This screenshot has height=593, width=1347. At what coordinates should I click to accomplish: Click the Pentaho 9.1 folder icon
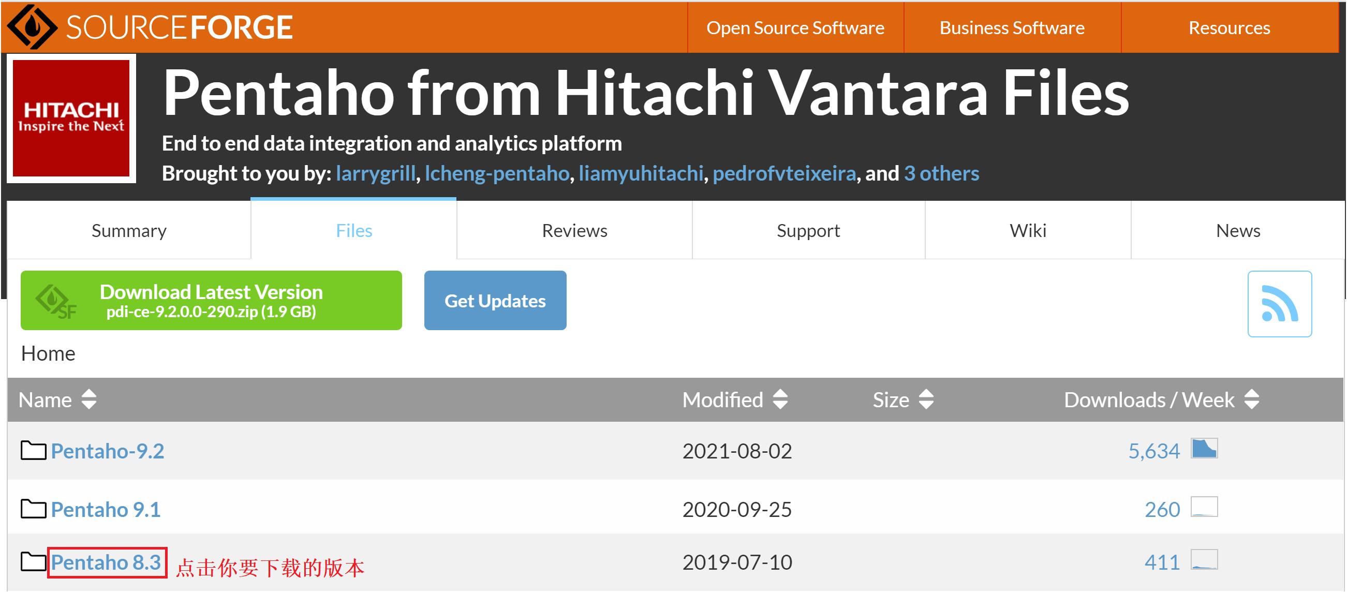[x=34, y=509]
